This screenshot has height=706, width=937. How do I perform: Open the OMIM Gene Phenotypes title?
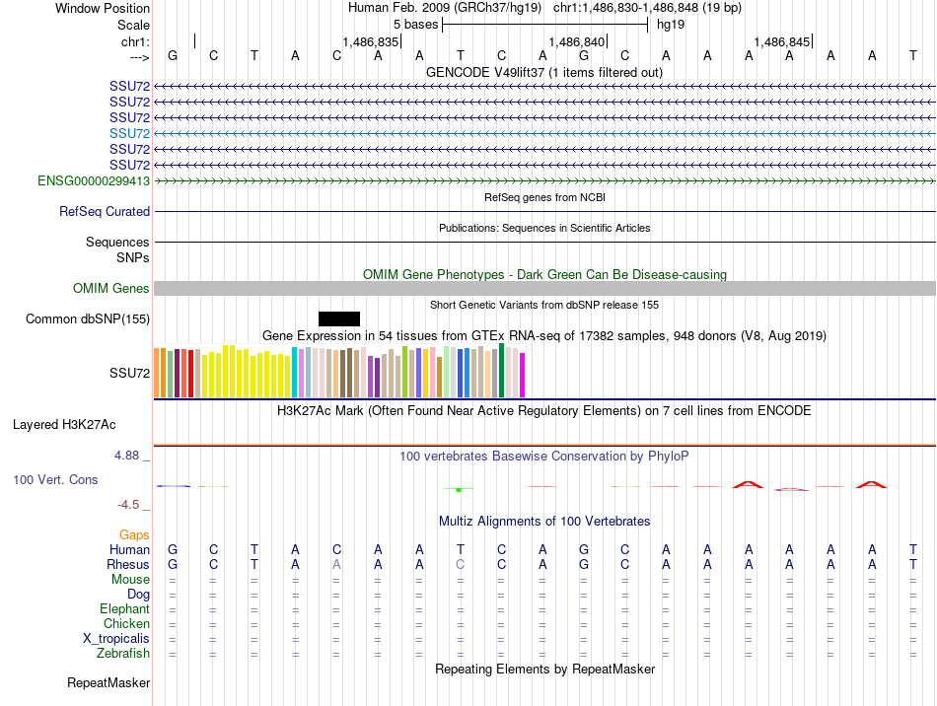[545, 274]
